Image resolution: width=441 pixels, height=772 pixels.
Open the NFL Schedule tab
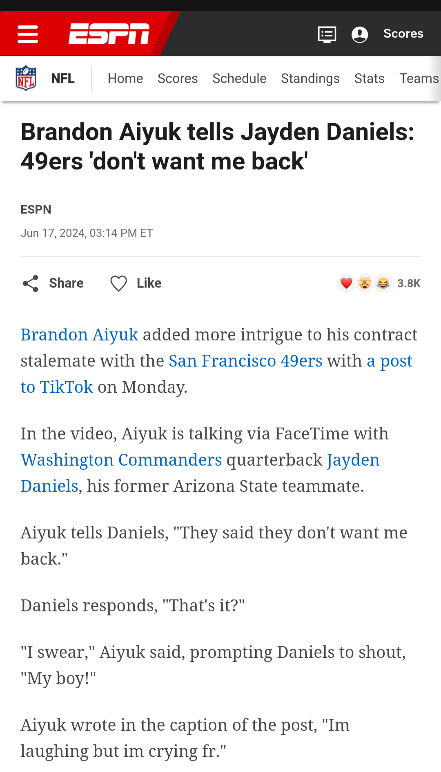[239, 78]
